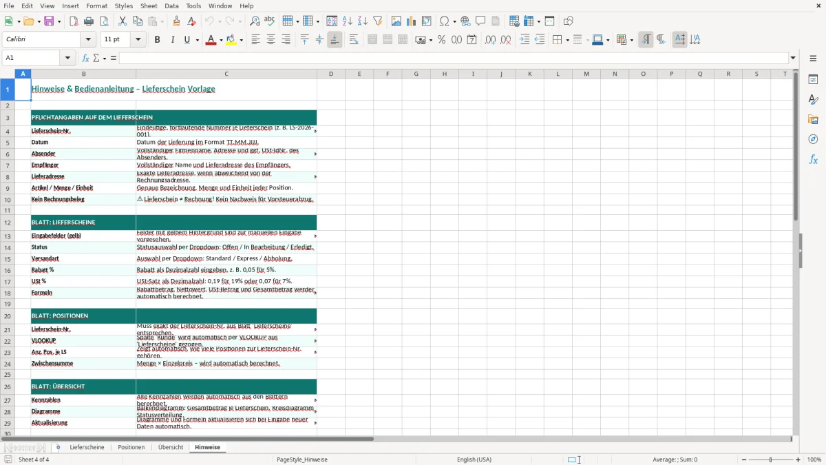Apply red Font Color swatch

pyautogui.click(x=210, y=40)
